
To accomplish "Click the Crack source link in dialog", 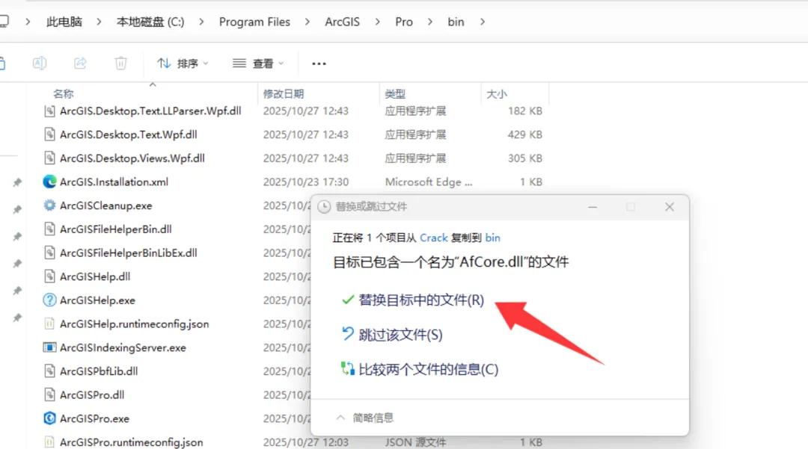I will pyautogui.click(x=433, y=238).
